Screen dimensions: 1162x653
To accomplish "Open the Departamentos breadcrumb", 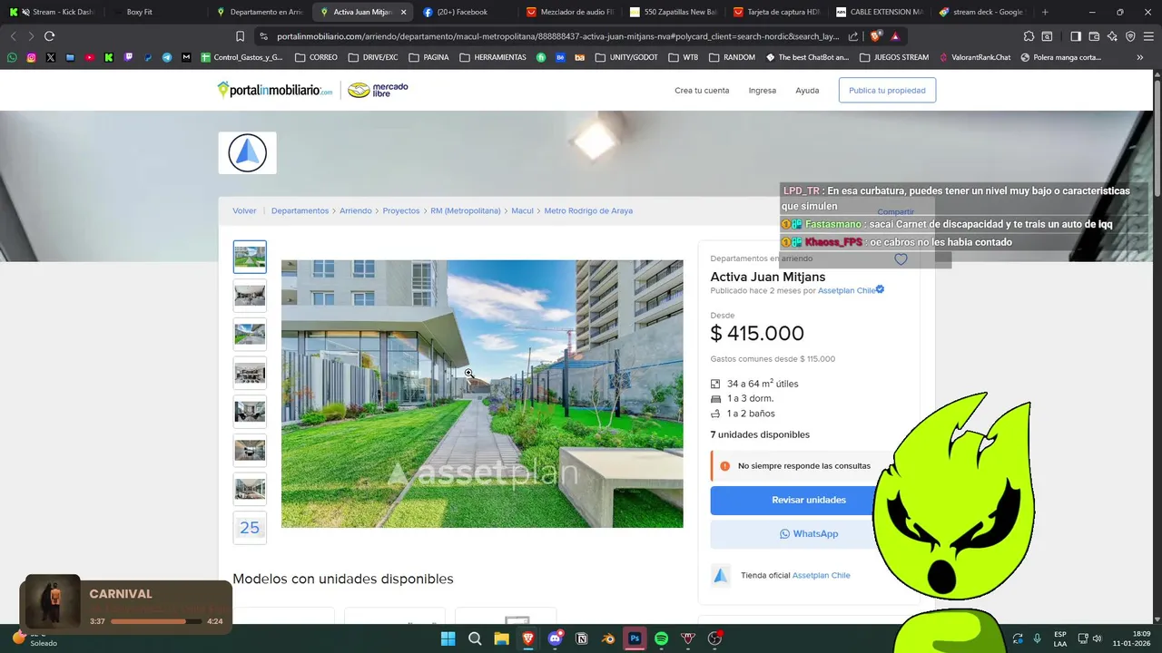I will [x=300, y=210].
